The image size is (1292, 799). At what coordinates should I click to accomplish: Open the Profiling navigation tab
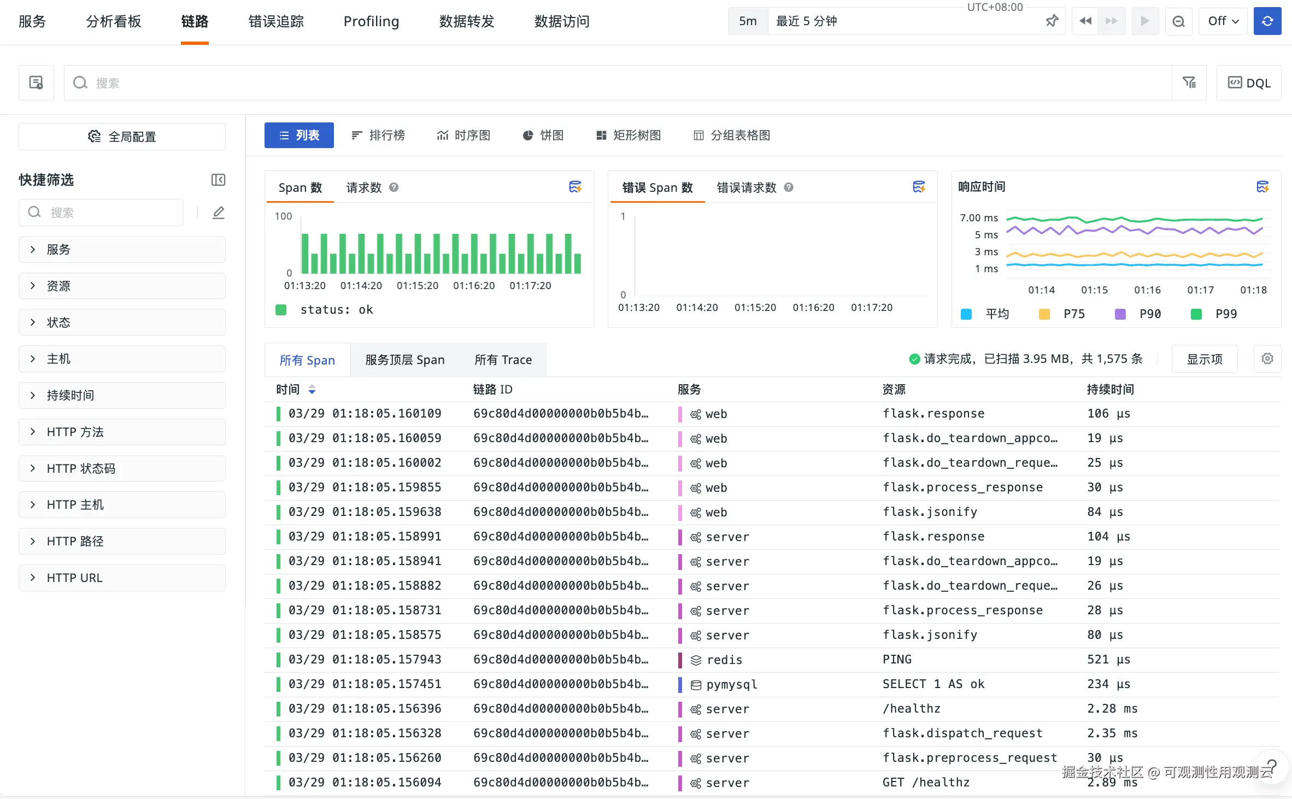(371, 21)
